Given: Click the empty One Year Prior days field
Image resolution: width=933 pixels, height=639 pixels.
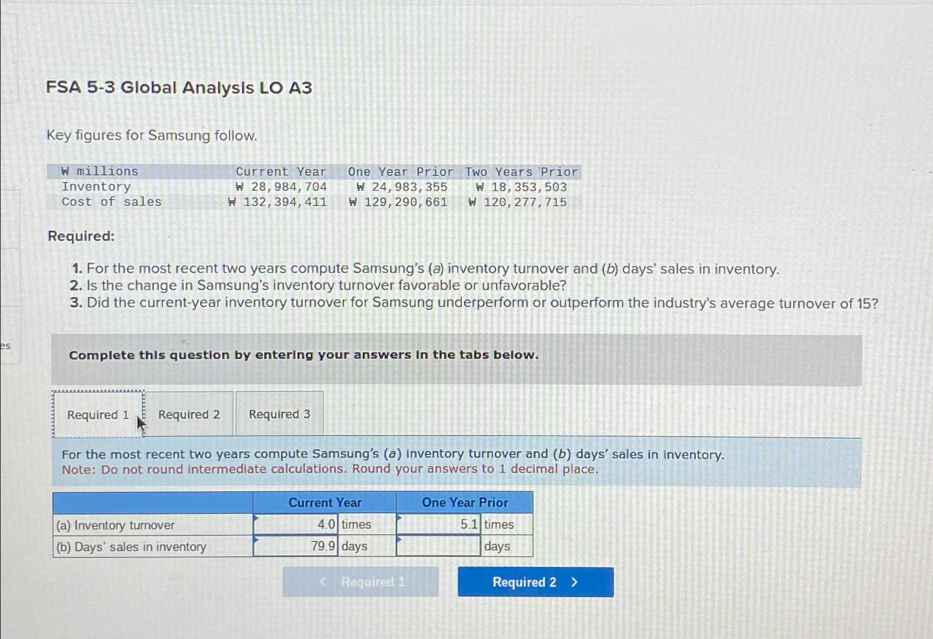Looking at the screenshot, I should tap(438, 546).
